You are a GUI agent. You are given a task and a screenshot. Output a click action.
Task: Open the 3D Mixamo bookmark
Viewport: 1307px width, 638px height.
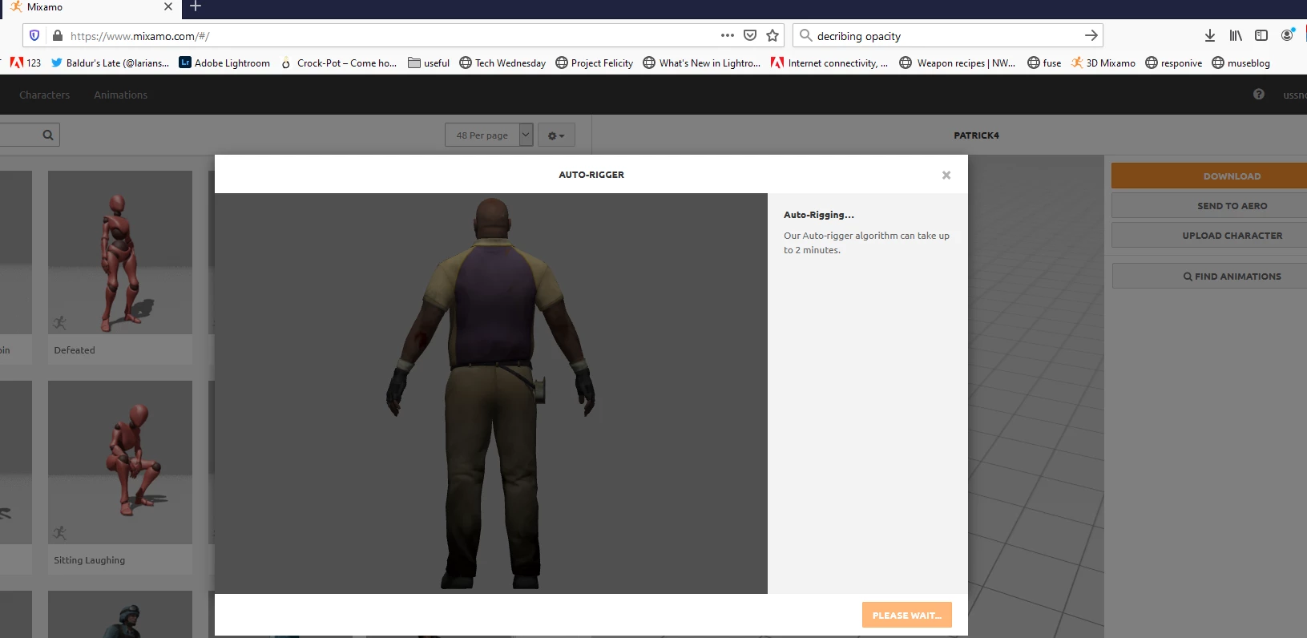[1103, 63]
